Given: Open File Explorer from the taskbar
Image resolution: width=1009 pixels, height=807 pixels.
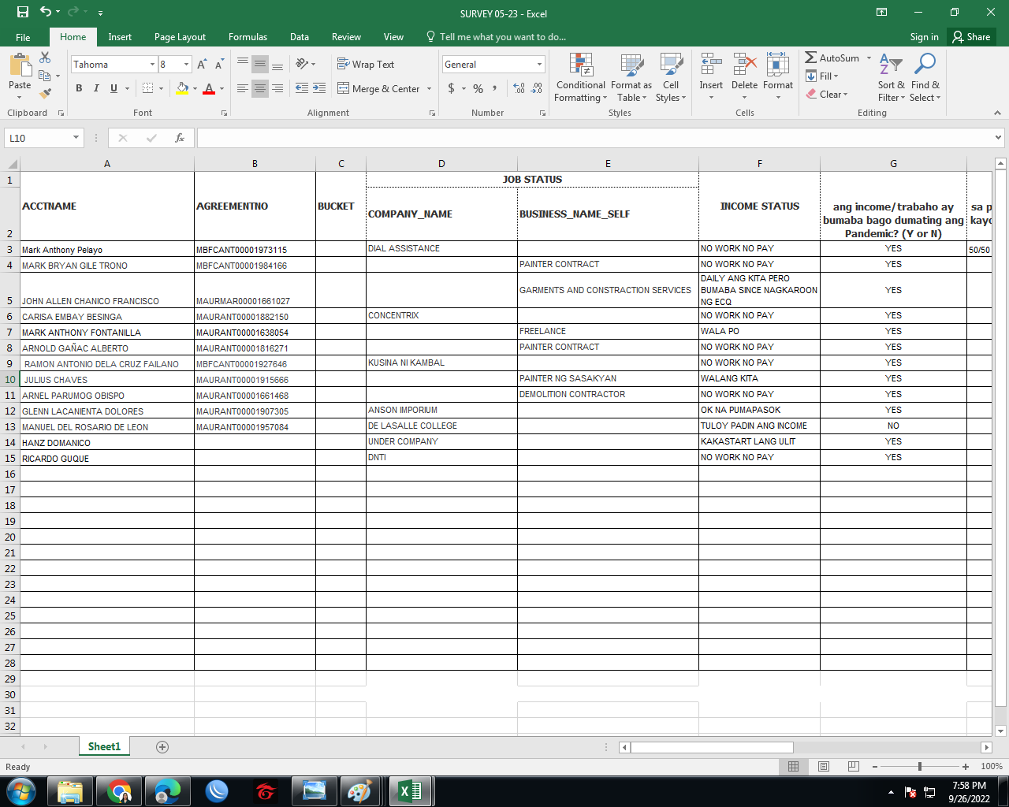Looking at the screenshot, I should pyautogui.click(x=71, y=791).
